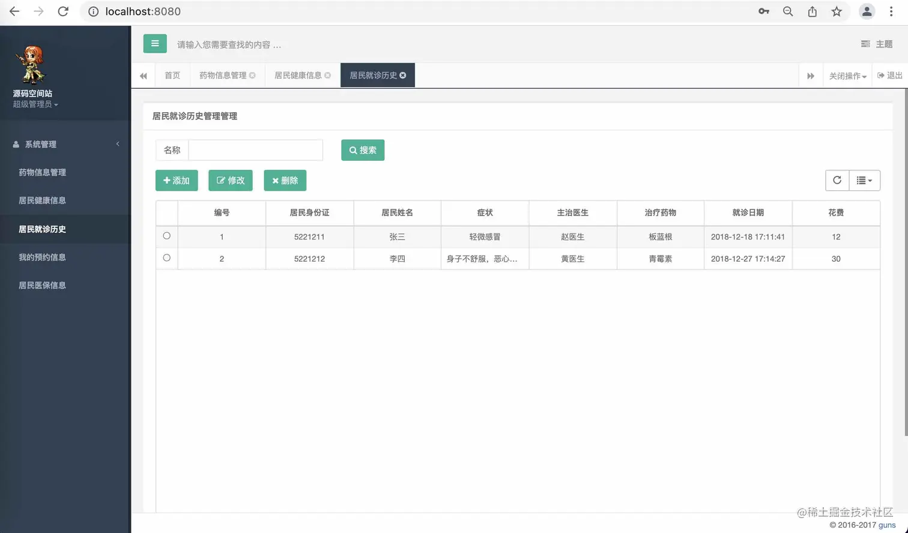Screen dimensions: 908x533
Task: Click the browser forward arrow
Action: (38, 11)
